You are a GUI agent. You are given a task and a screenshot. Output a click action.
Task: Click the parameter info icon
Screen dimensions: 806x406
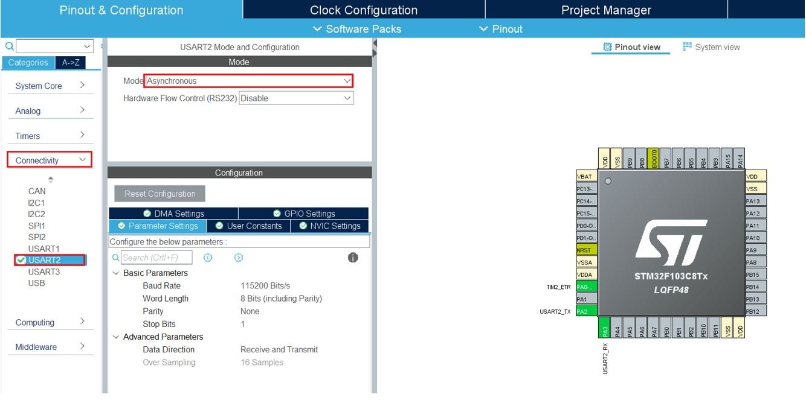[353, 258]
